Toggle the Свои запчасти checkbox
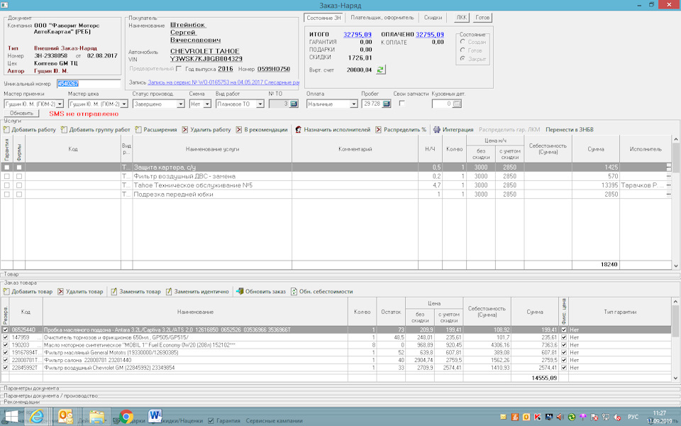The width and height of the screenshot is (681, 426). click(x=402, y=104)
